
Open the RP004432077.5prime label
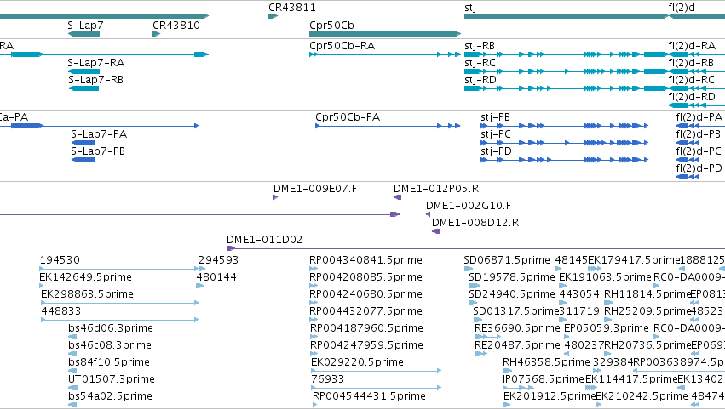tap(365, 311)
